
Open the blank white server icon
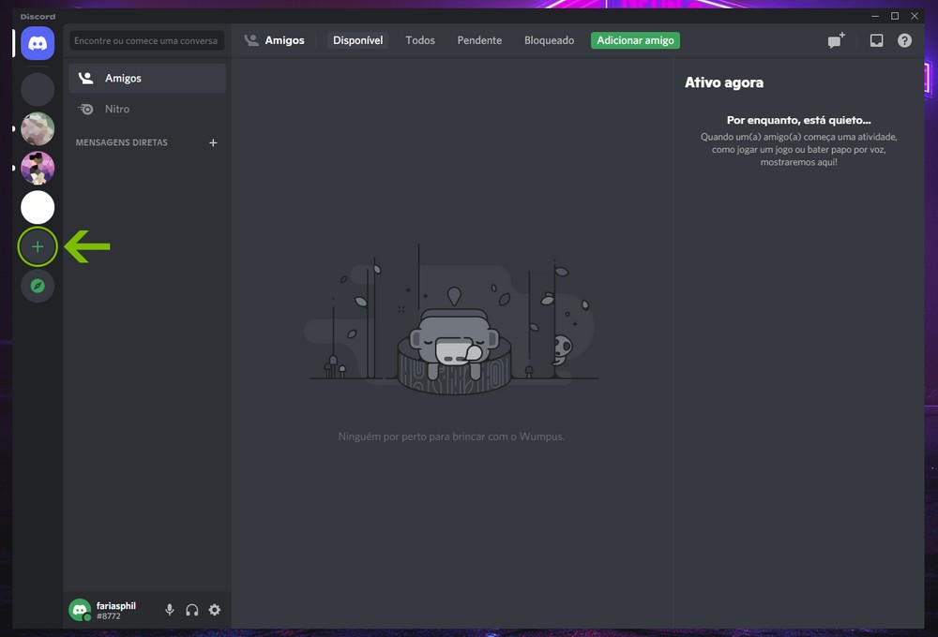[38, 207]
